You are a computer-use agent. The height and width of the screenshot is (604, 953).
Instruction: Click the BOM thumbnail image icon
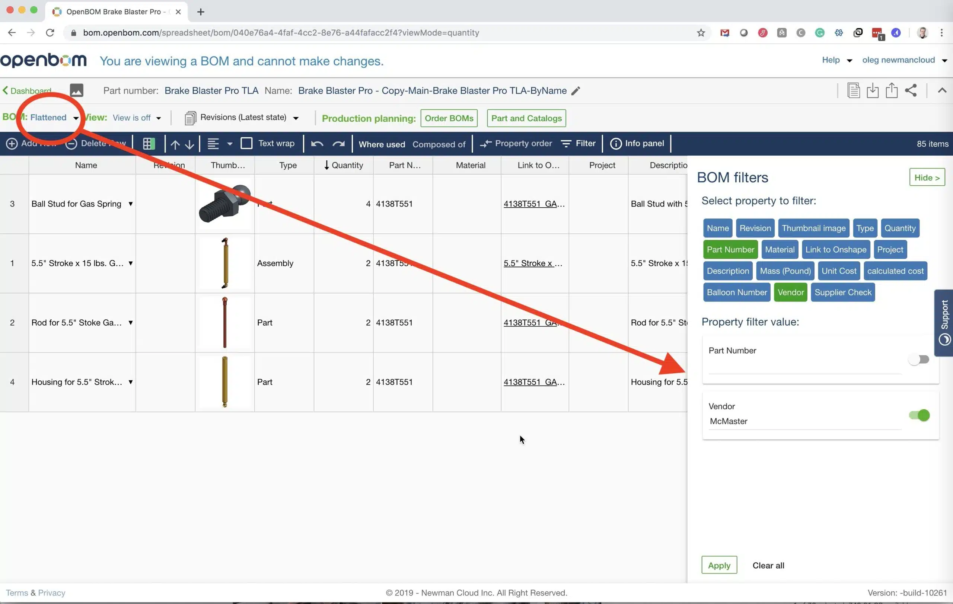click(76, 90)
